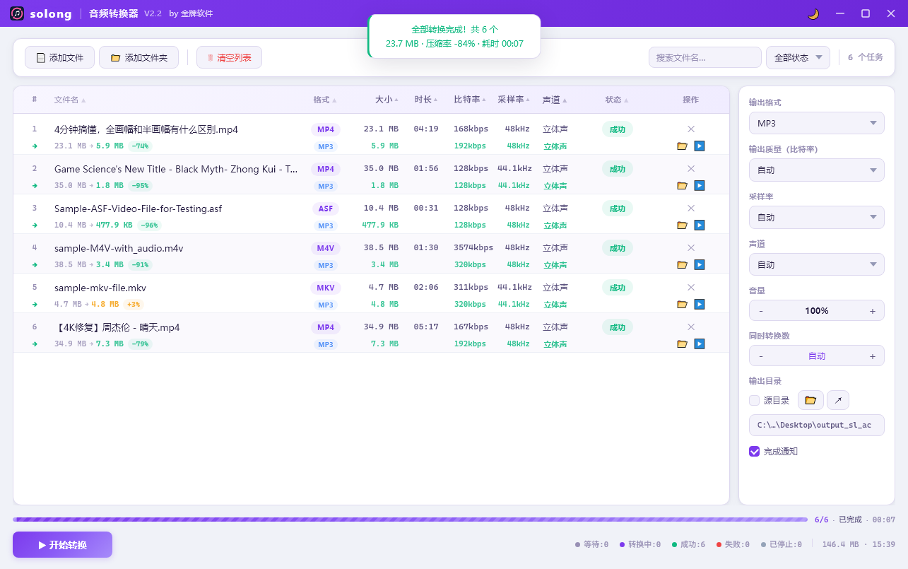
Task: Remove the sample-M4V-with_audio.m4v task
Action: coord(691,247)
